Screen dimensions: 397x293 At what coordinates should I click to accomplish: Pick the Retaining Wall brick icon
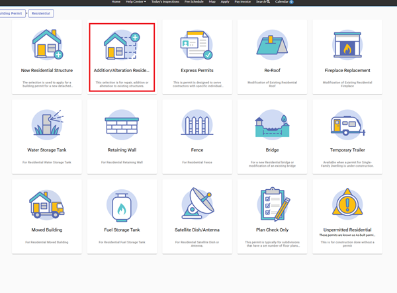coord(122,124)
